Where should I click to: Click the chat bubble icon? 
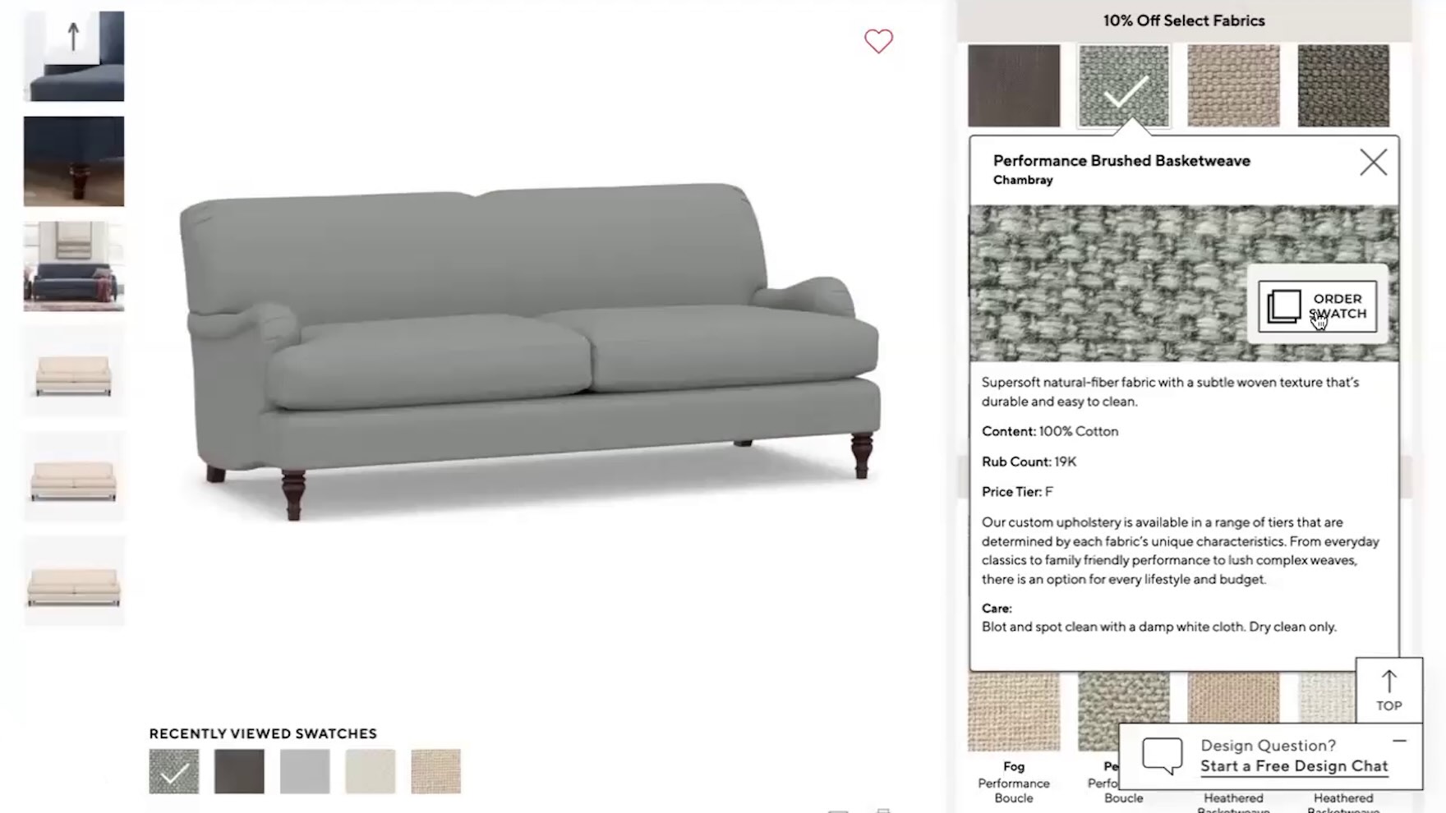click(x=1162, y=756)
